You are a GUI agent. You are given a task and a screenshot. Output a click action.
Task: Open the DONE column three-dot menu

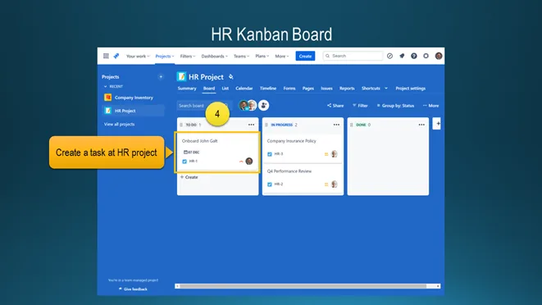pos(421,125)
